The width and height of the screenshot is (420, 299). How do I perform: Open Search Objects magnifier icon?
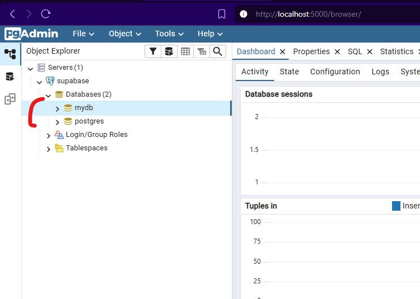[218, 51]
